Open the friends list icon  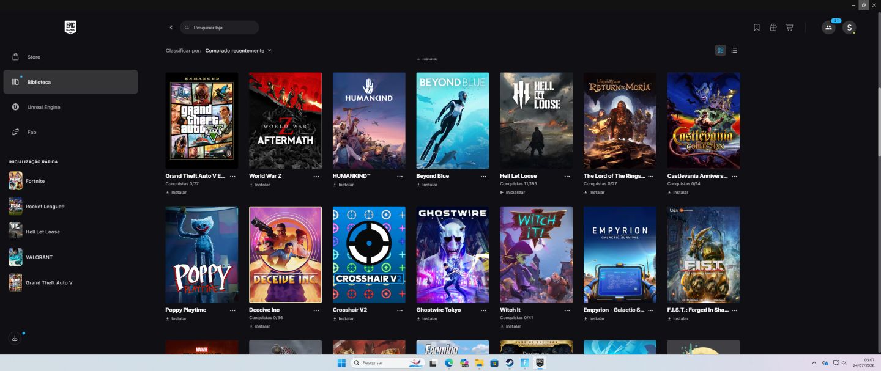pyautogui.click(x=828, y=28)
